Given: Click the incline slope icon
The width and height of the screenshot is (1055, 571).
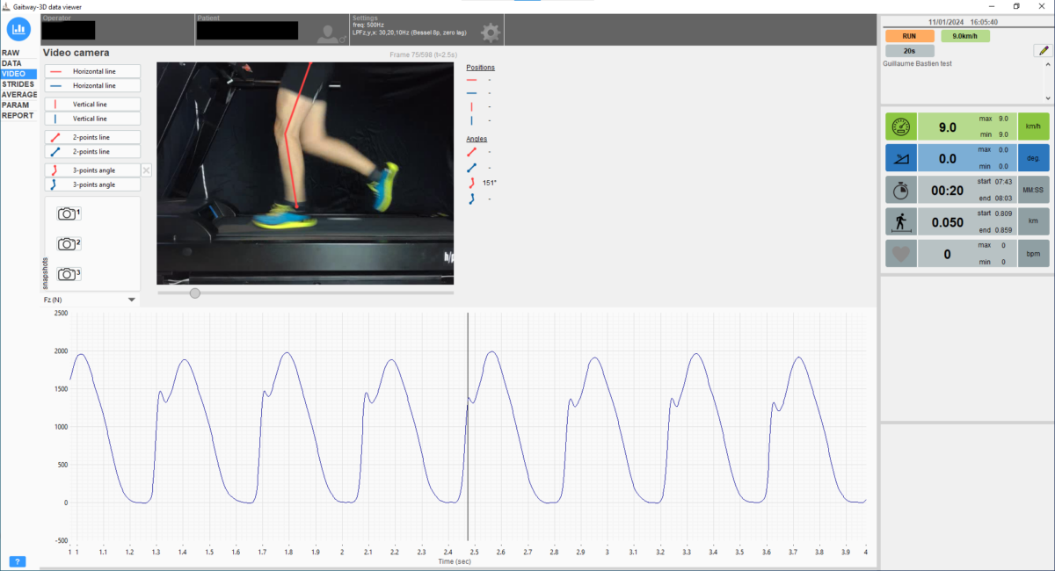Looking at the screenshot, I should (x=901, y=159).
